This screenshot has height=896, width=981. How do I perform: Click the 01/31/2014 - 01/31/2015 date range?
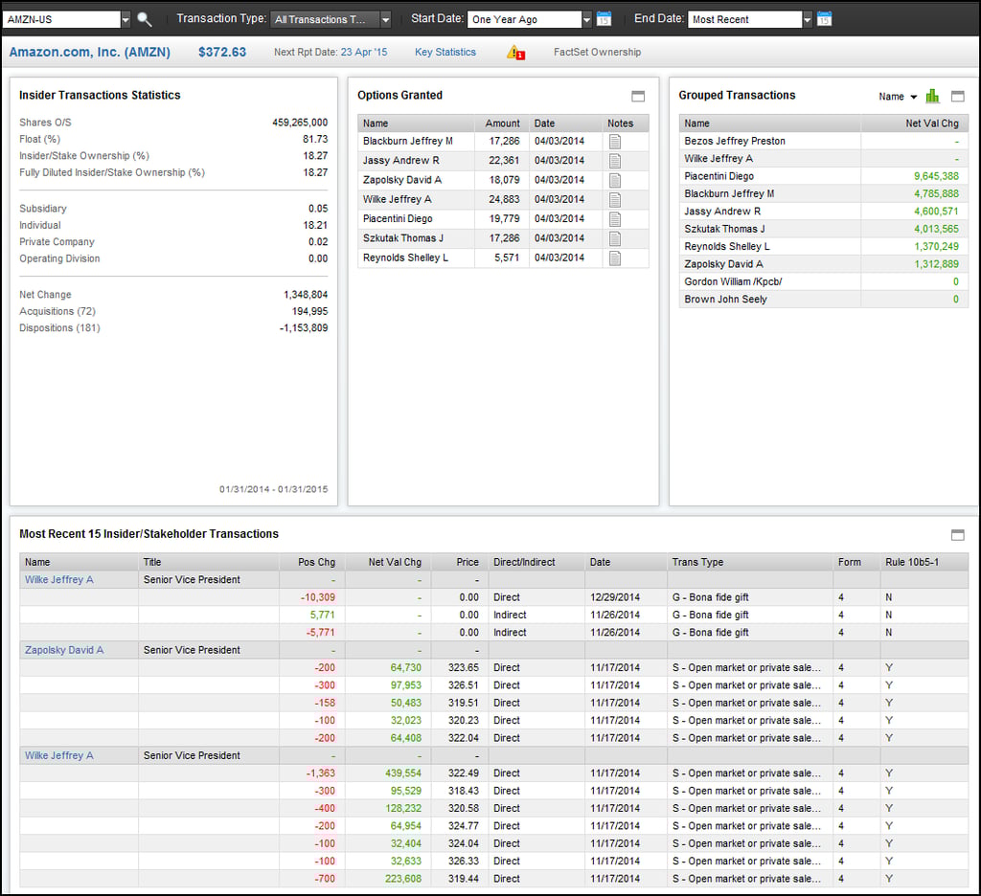point(273,489)
